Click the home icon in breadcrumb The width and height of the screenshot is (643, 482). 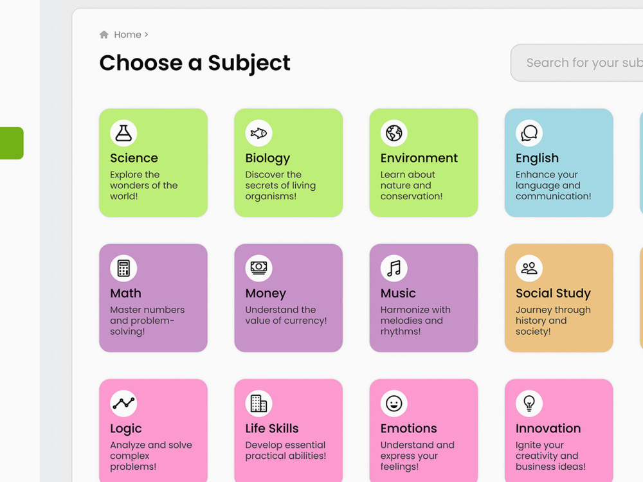[104, 35]
